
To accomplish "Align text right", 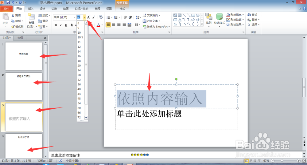I will (119, 25).
